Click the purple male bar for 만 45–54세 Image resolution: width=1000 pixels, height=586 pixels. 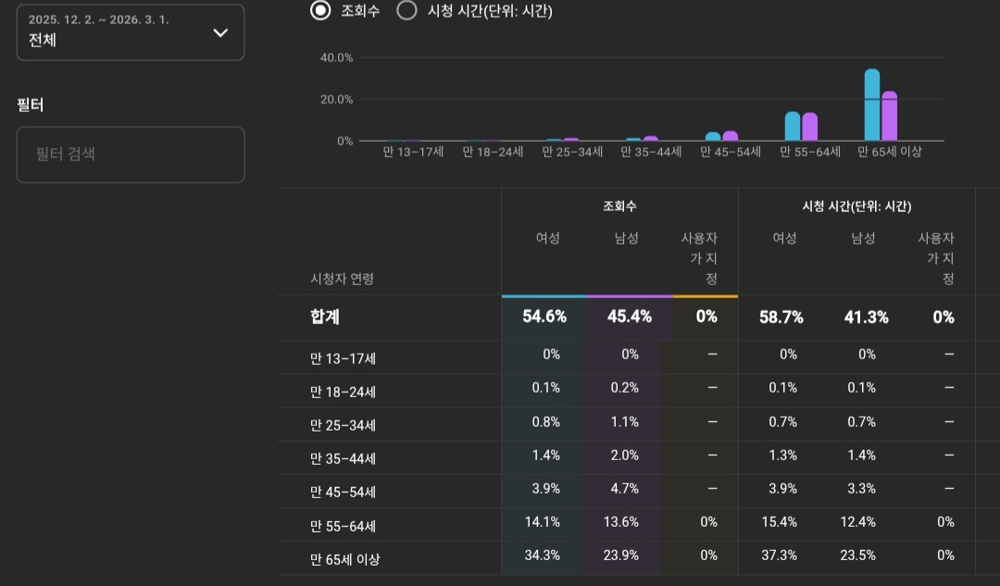click(731, 136)
